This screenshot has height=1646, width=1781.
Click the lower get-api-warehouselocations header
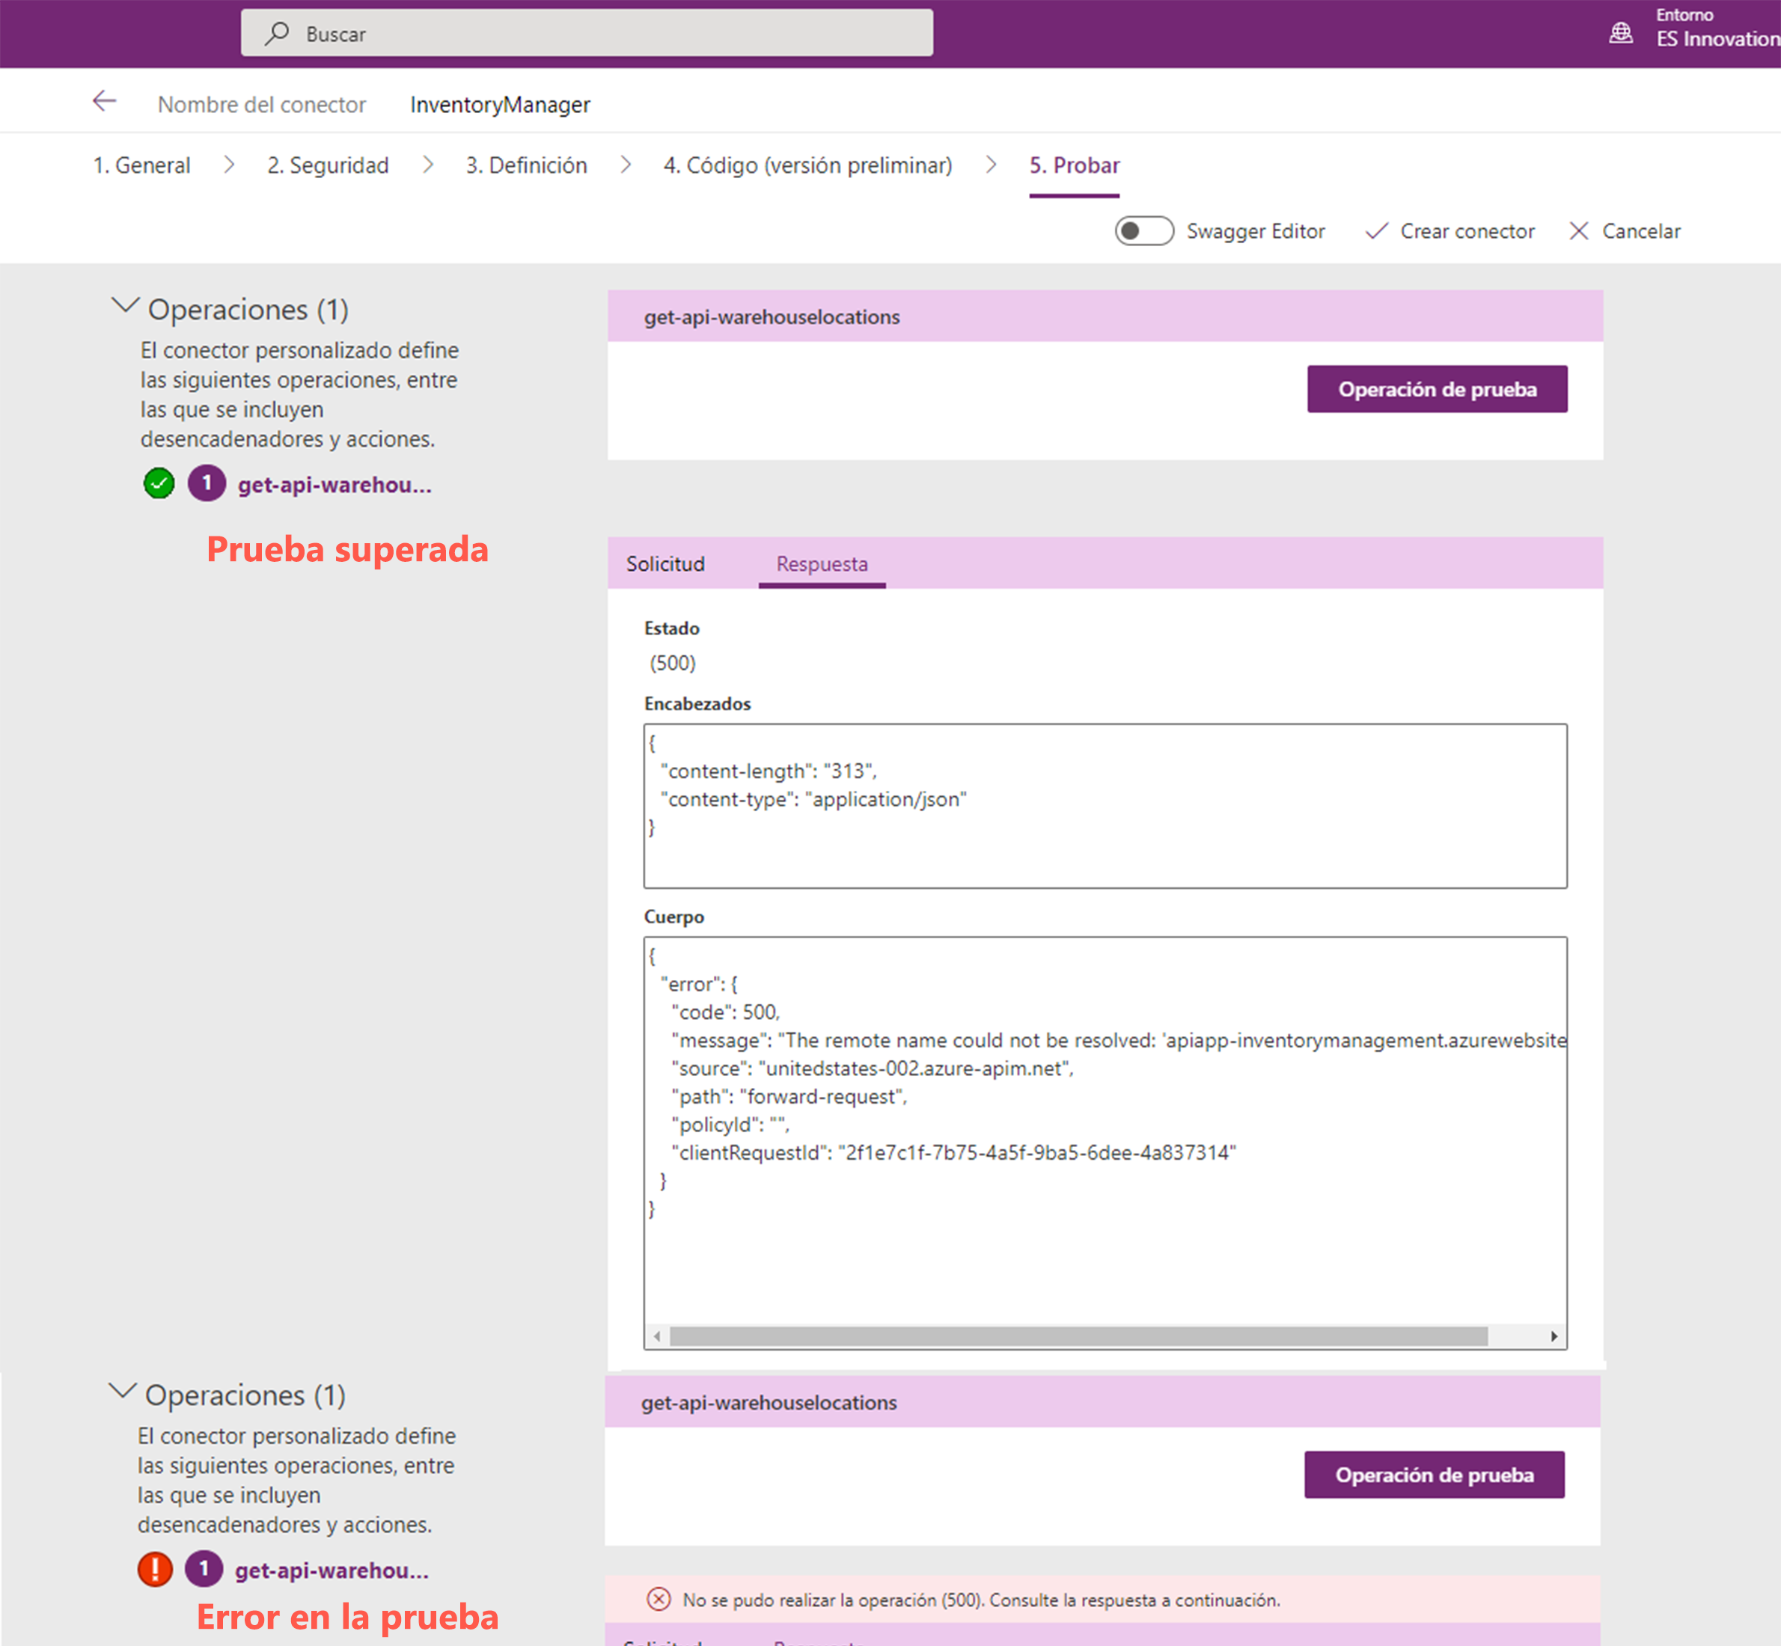pyautogui.click(x=1102, y=1402)
